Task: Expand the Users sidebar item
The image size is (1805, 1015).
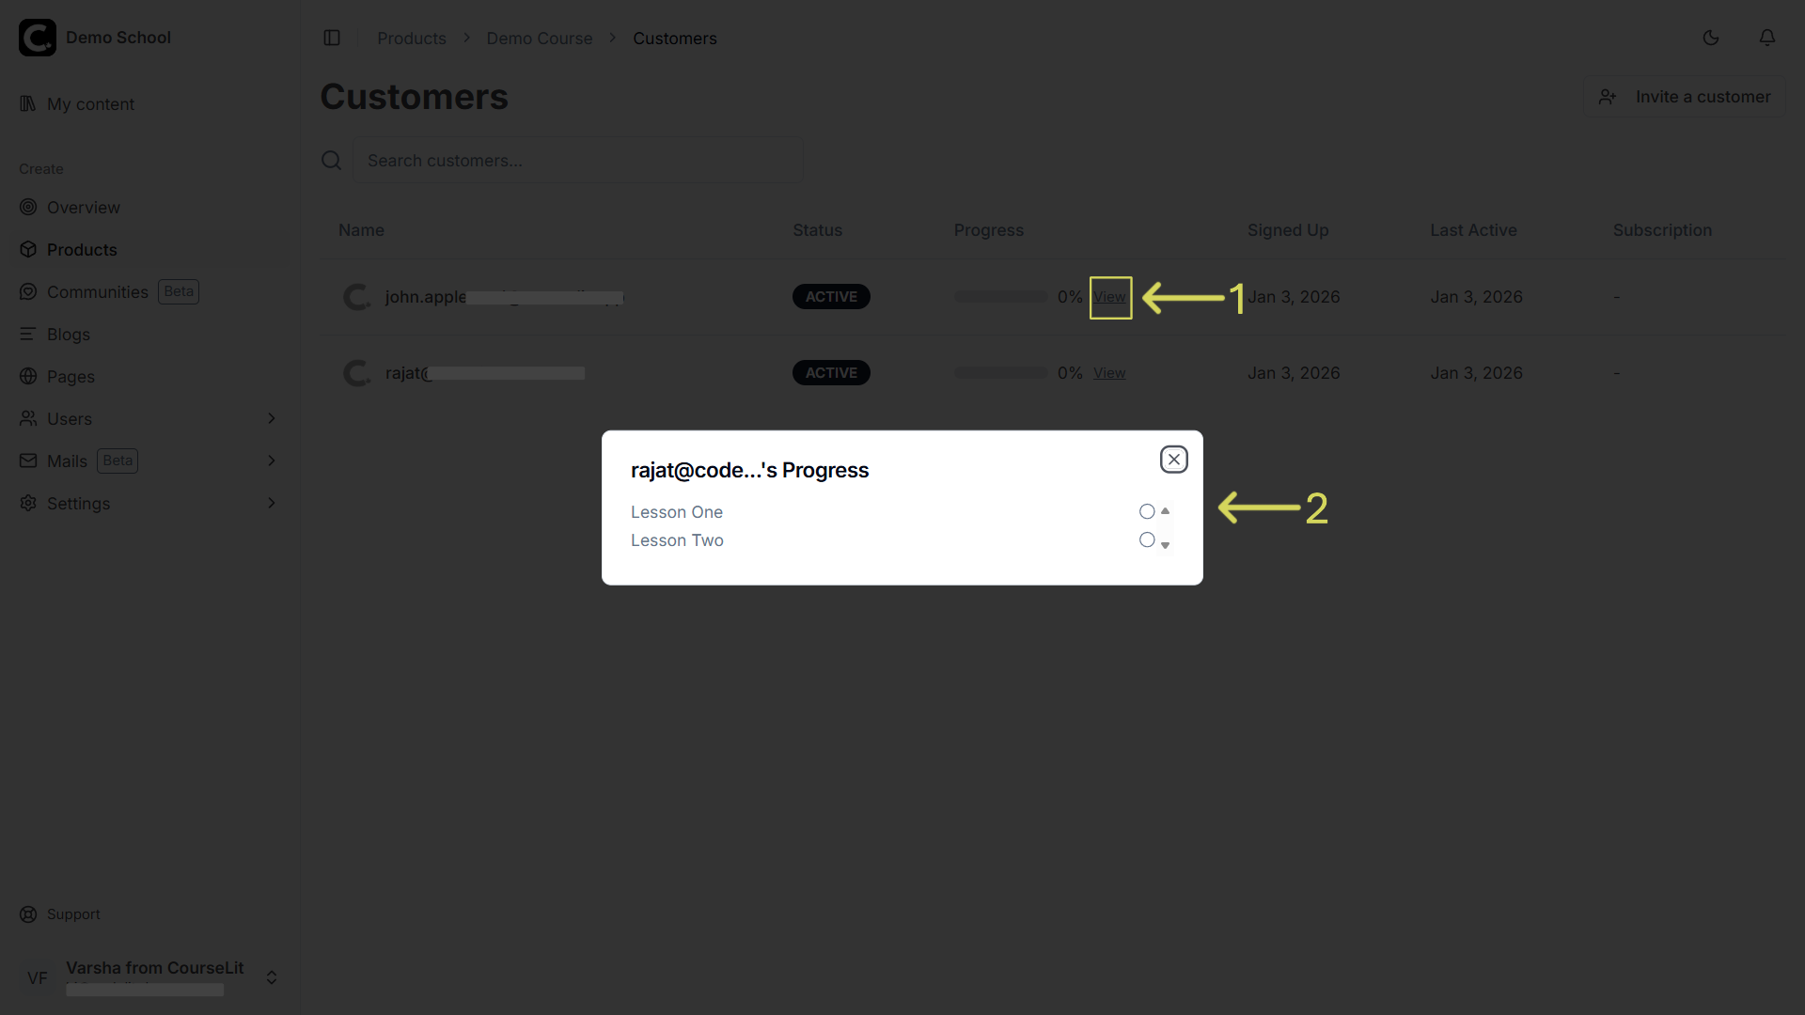Action: point(272,418)
